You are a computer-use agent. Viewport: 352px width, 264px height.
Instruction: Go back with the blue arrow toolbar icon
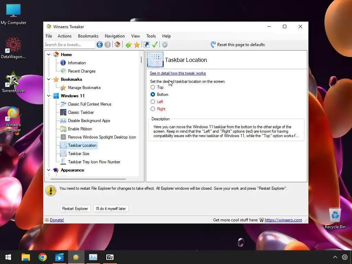point(100,45)
